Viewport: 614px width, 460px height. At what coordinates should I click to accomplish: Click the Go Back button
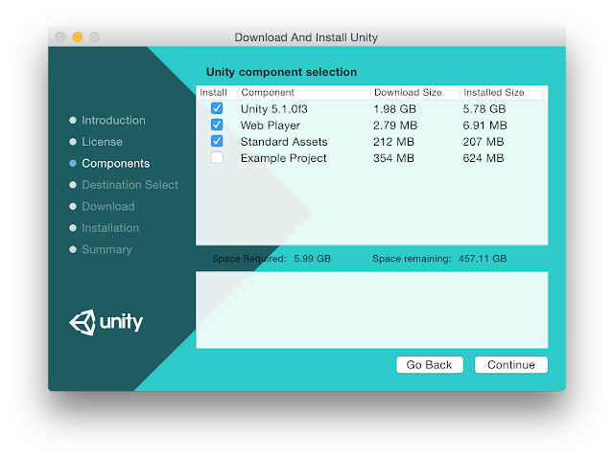click(x=430, y=364)
